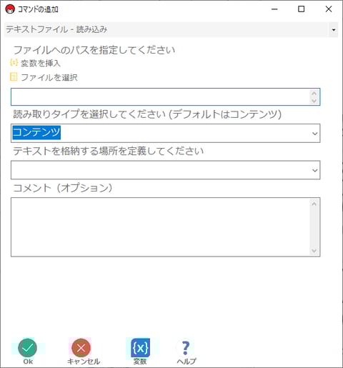Screen dimensions: 343x368
Task: Click the 変数を挿入 braces icon
Action: click(x=14, y=63)
